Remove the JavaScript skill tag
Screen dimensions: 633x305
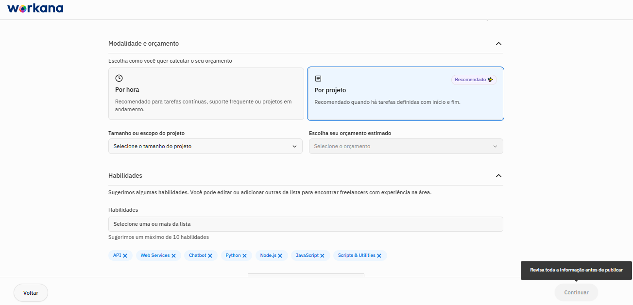322,256
